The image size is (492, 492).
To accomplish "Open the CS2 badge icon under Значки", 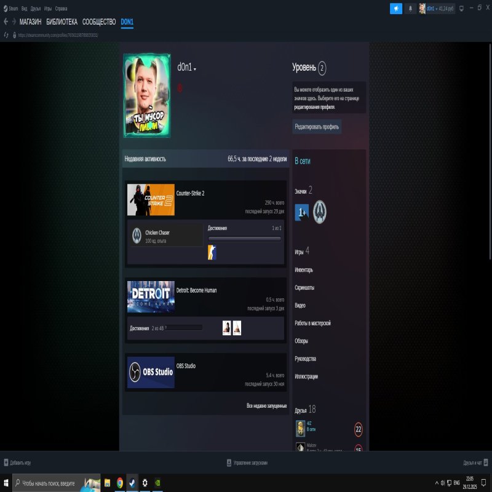I will click(x=319, y=213).
